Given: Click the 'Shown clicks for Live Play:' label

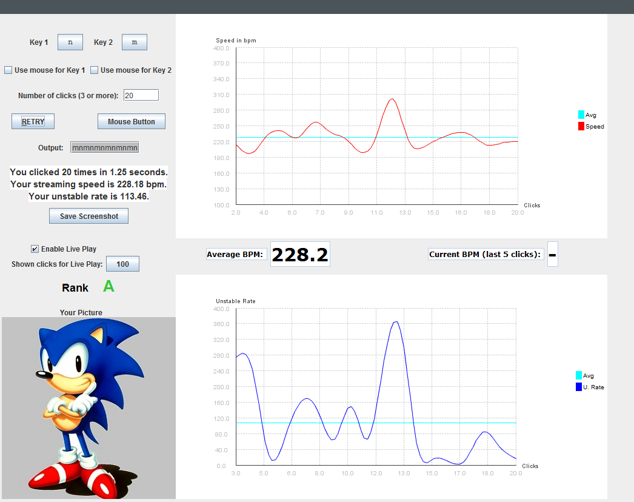Looking at the screenshot, I should click(x=57, y=264).
